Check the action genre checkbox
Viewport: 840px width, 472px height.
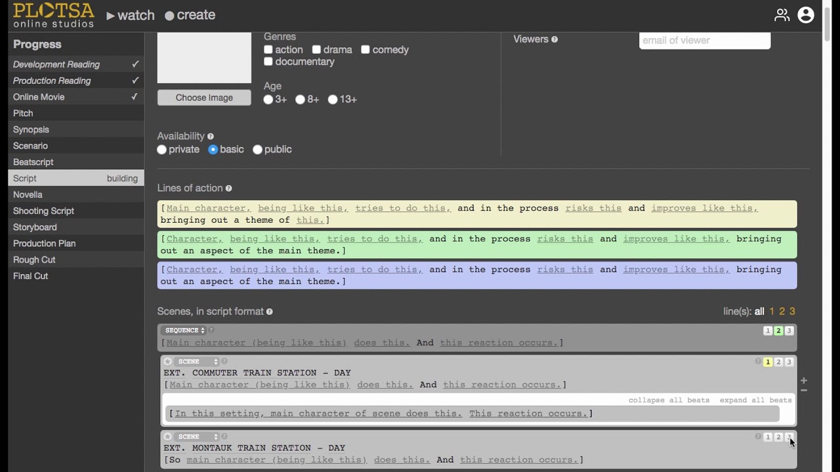point(268,50)
